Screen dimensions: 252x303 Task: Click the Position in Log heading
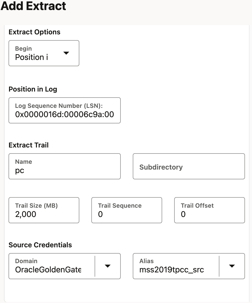(33, 89)
